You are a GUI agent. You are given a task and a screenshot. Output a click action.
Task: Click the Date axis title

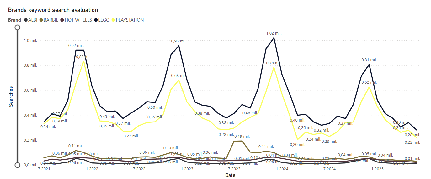tap(230, 175)
